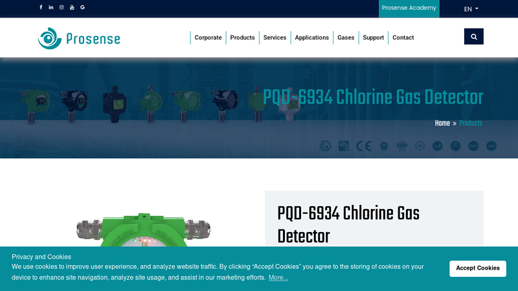
Task: Click the Home breadcrumb link
Action: [x=442, y=124]
